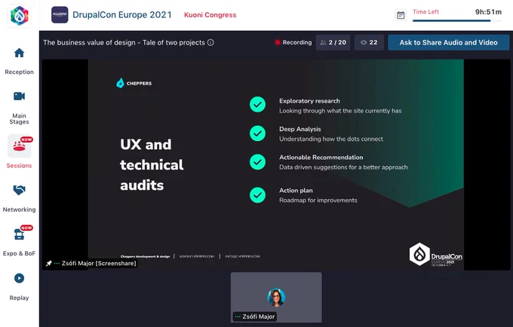The width and height of the screenshot is (513, 327).
Task: Click the pin icon on the screenshare
Action: tap(49, 263)
